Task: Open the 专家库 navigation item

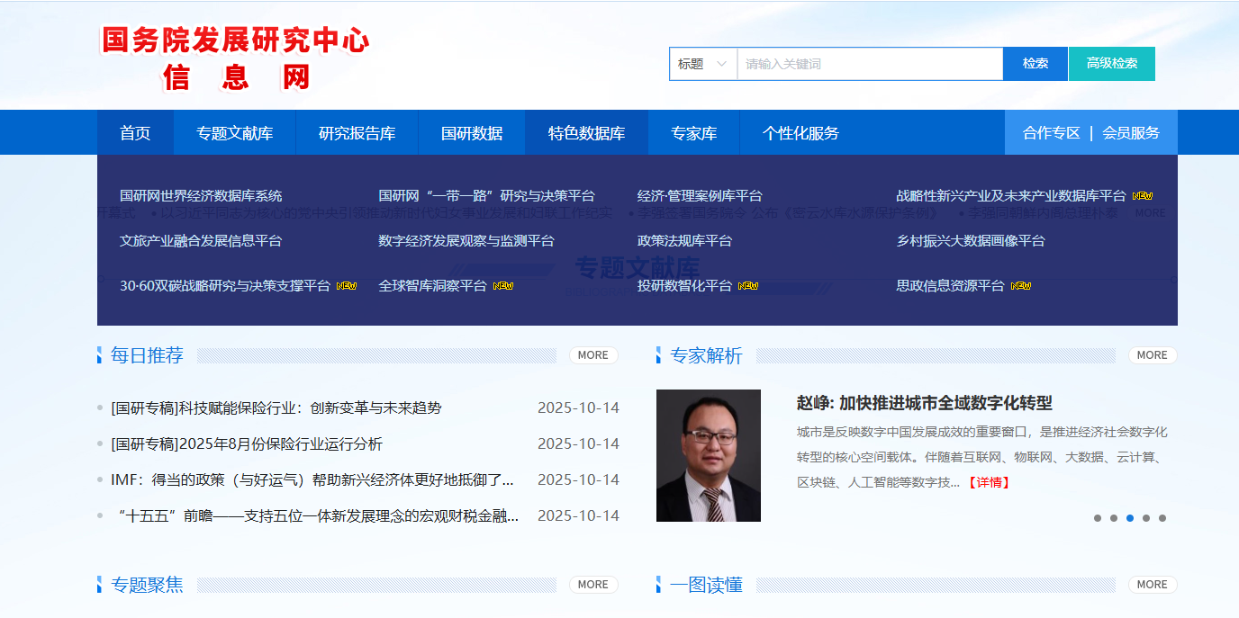Action: coord(693,133)
